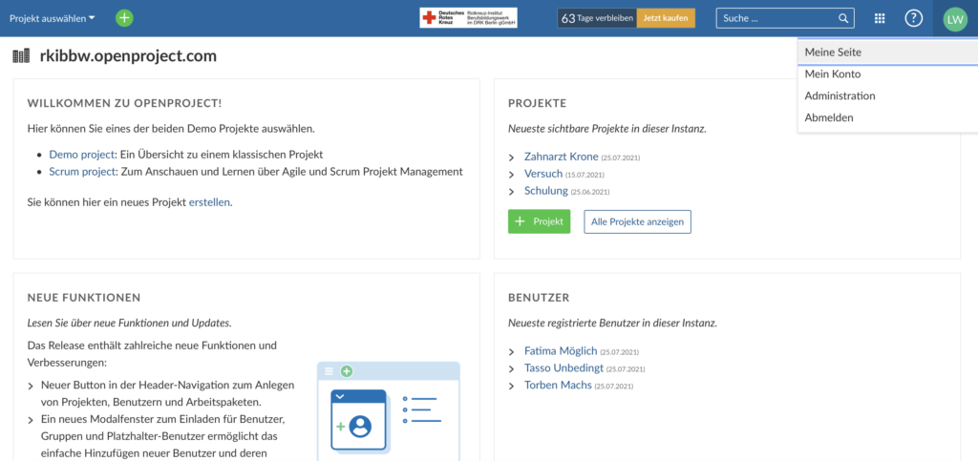Open the Versuch project
This screenshot has width=978, height=461.
(x=543, y=174)
